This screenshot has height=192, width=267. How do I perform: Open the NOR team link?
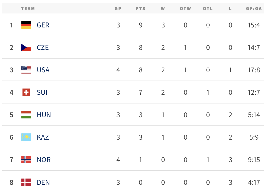pyautogui.click(x=44, y=160)
